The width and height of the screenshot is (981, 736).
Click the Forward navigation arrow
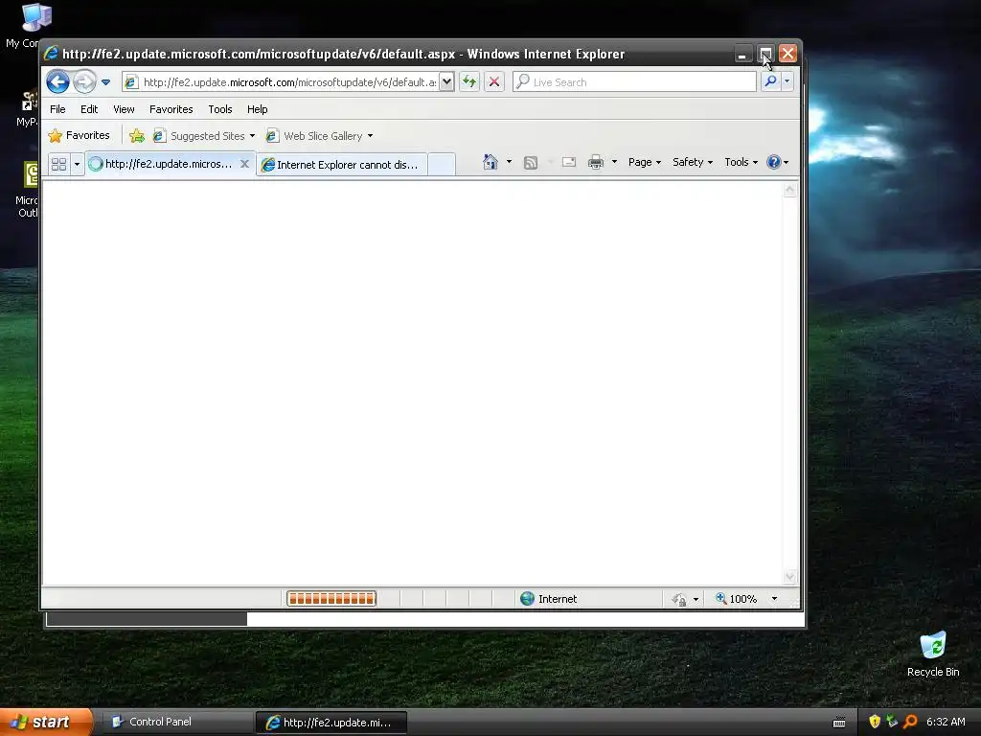[84, 82]
